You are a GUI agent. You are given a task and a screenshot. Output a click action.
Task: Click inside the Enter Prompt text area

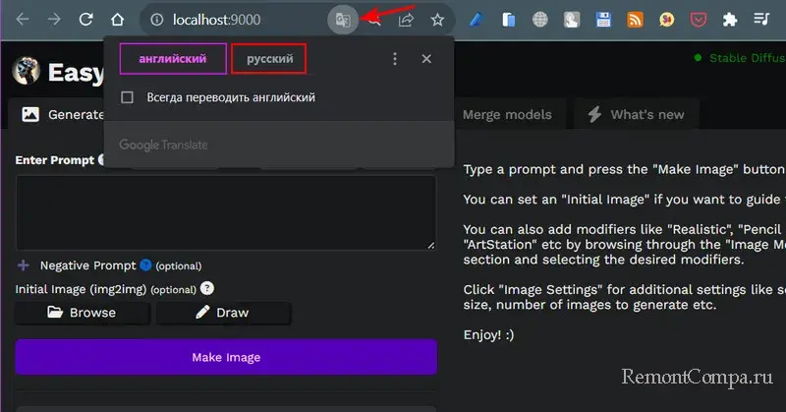click(x=225, y=211)
